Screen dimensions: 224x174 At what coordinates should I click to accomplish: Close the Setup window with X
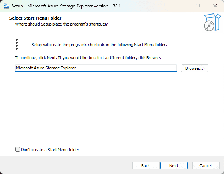[x=215, y=6]
